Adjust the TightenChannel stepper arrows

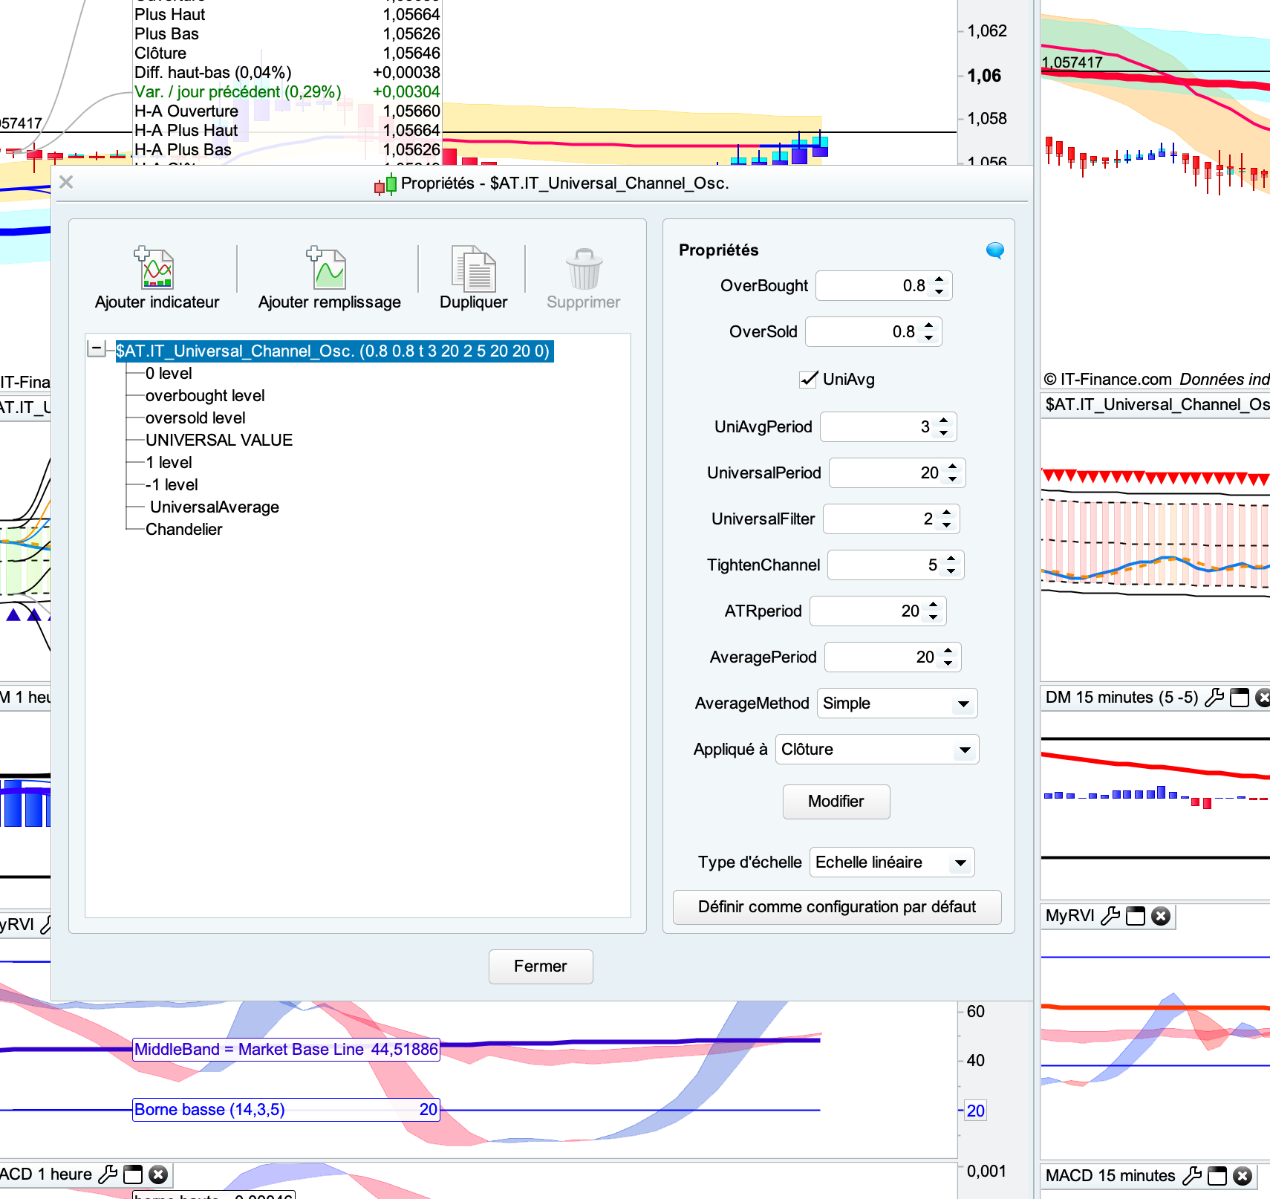(951, 565)
